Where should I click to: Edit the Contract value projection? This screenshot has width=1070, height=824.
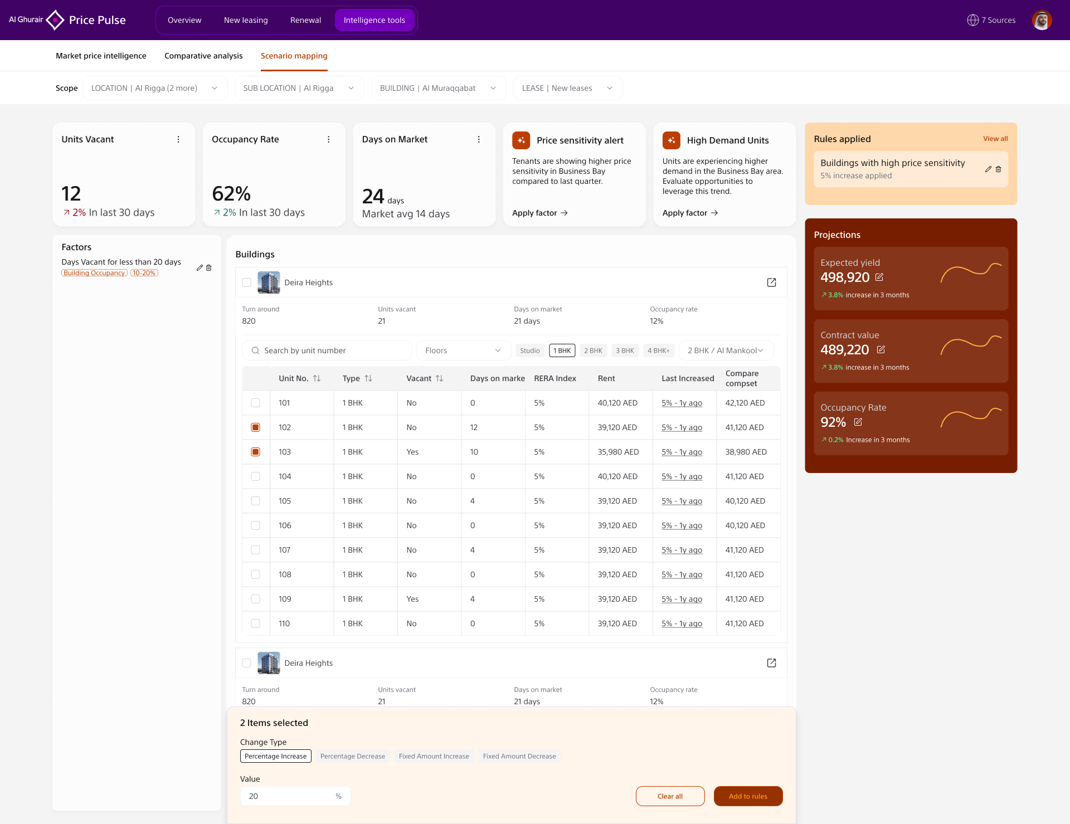tap(881, 349)
